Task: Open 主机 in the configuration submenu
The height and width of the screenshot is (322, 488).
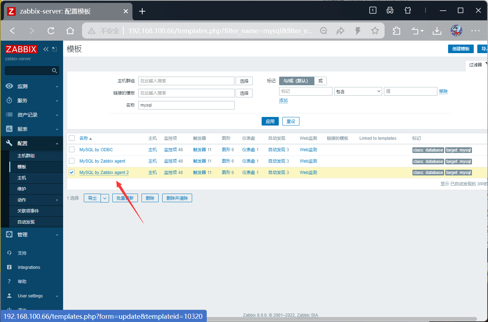Action: (x=36, y=178)
